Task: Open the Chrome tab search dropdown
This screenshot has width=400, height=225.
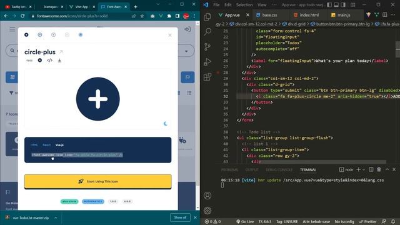Action: pos(158,4)
